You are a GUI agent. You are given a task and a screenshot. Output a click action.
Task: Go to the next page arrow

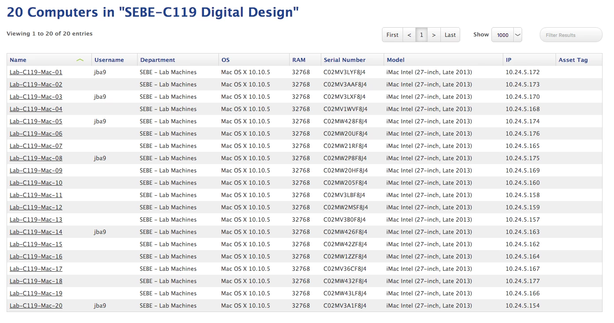click(x=434, y=35)
